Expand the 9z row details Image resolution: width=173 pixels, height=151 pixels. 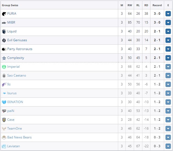[168, 85]
